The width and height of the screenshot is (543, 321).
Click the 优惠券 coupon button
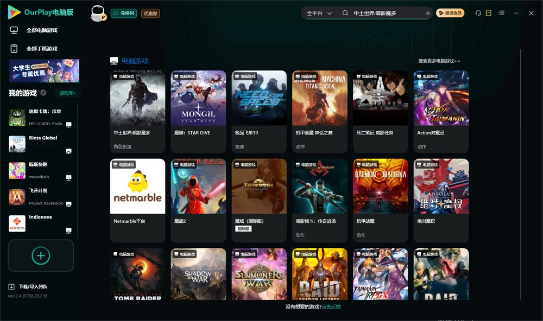tap(150, 13)
